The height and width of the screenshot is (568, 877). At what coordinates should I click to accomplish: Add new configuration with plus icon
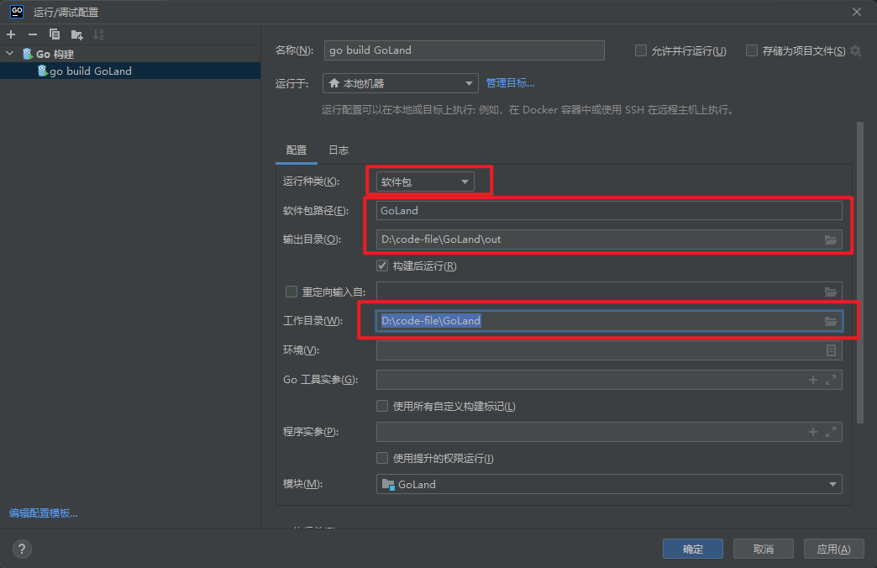[x=11, y=34]
